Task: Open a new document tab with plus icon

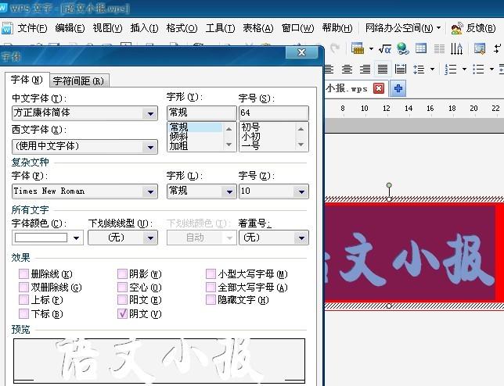Action: click(x=398, y=88)
